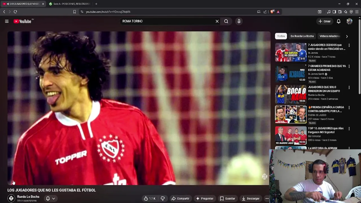
Task: Go back in browser history
Action: tap(4, 12)
